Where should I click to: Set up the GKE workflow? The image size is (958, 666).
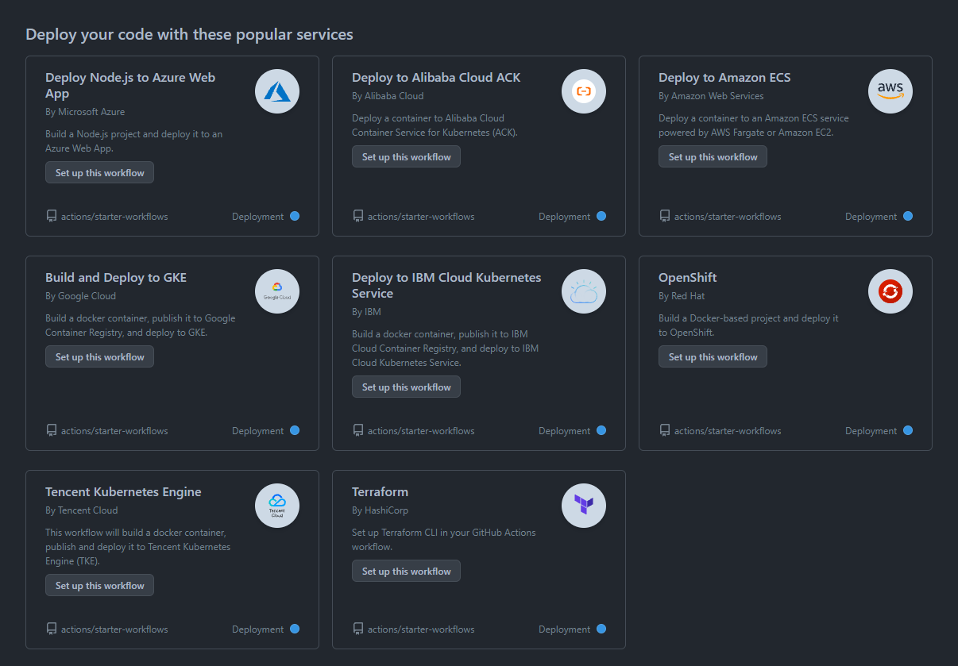(99, 356)
